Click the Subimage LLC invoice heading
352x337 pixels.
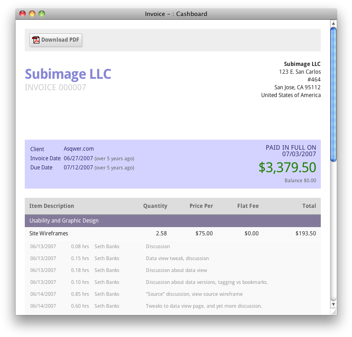[68, 74]
